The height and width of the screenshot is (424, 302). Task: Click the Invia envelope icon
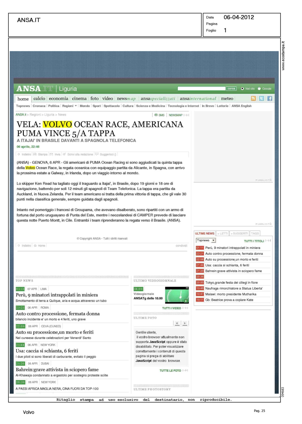(51, 154)
